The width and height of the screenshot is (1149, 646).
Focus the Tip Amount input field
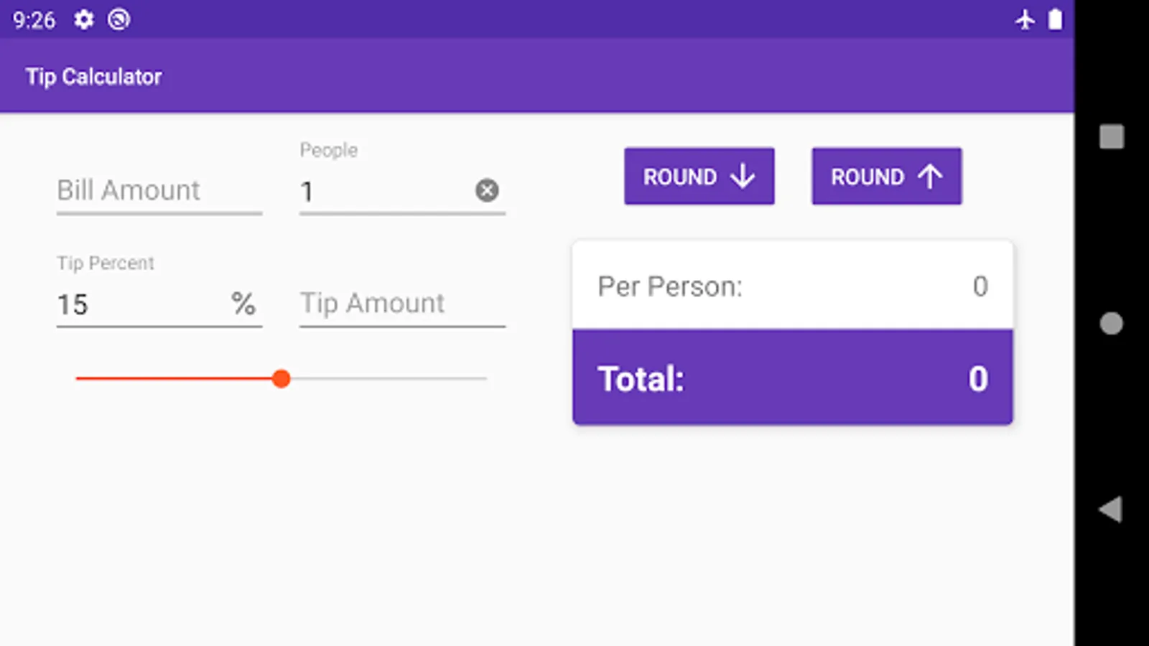coord(402,304)
